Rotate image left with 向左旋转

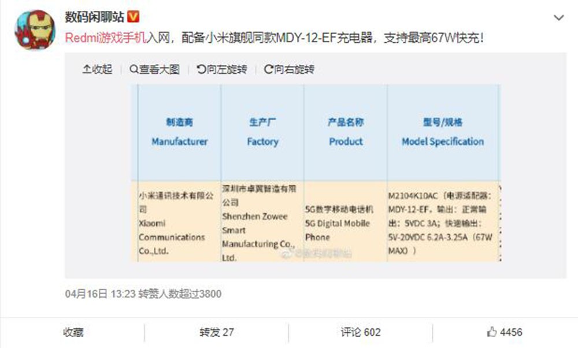pyautogui.click(x=222, y=69)
